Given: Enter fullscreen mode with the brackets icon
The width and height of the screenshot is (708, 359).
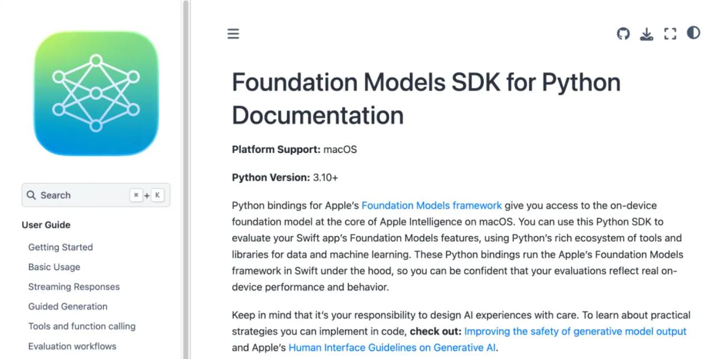Looking at the screenshot, I should pos(670,34).
